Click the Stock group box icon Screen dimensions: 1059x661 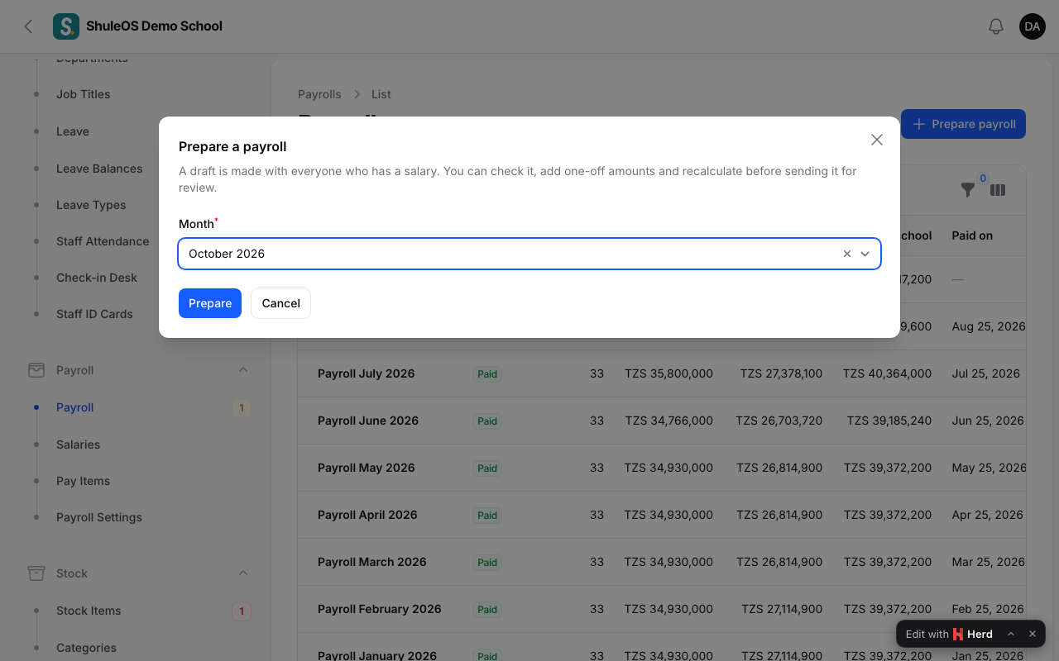tap(36, 573)
